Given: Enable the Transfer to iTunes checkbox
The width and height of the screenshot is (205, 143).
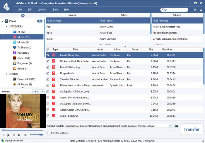Looking at the screenshot, I should point(49,133).
